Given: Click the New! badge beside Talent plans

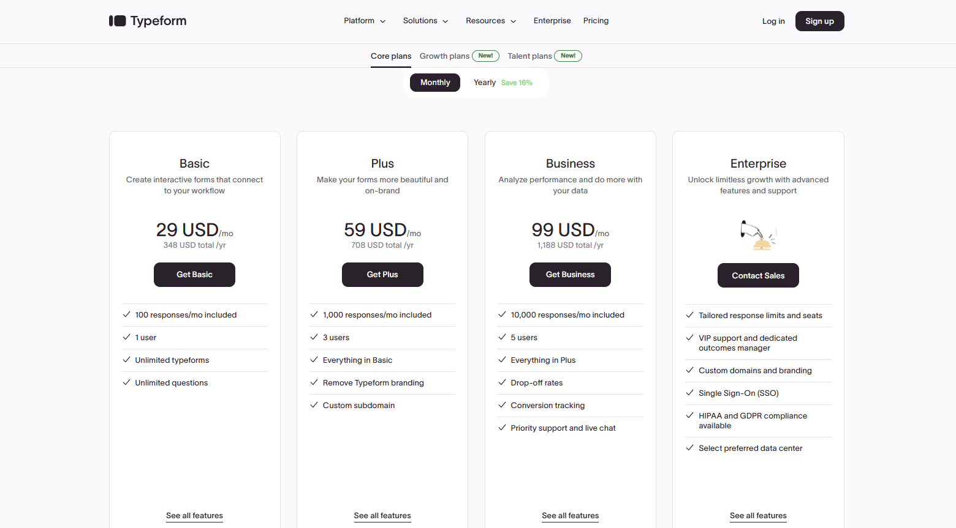Looking at the screenshot, I should [568, 56].
